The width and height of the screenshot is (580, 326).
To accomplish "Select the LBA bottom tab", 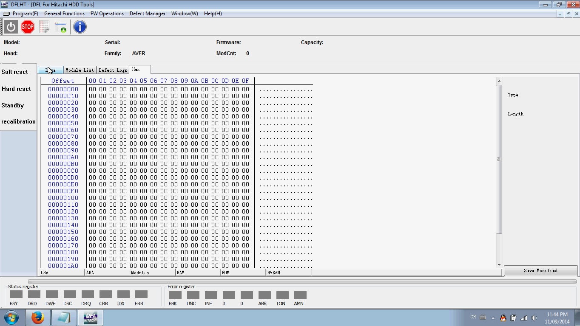I will [x=62, y=273].
